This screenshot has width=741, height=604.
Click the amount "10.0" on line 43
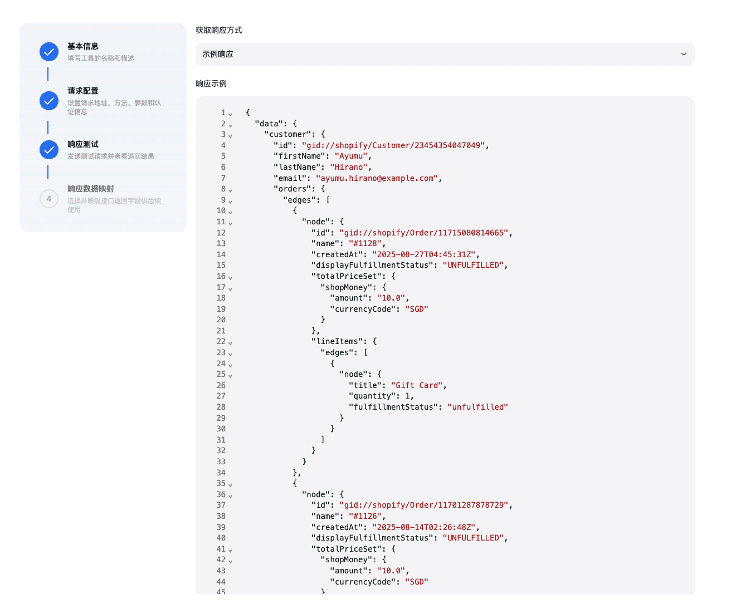click(x=391, y=571)
